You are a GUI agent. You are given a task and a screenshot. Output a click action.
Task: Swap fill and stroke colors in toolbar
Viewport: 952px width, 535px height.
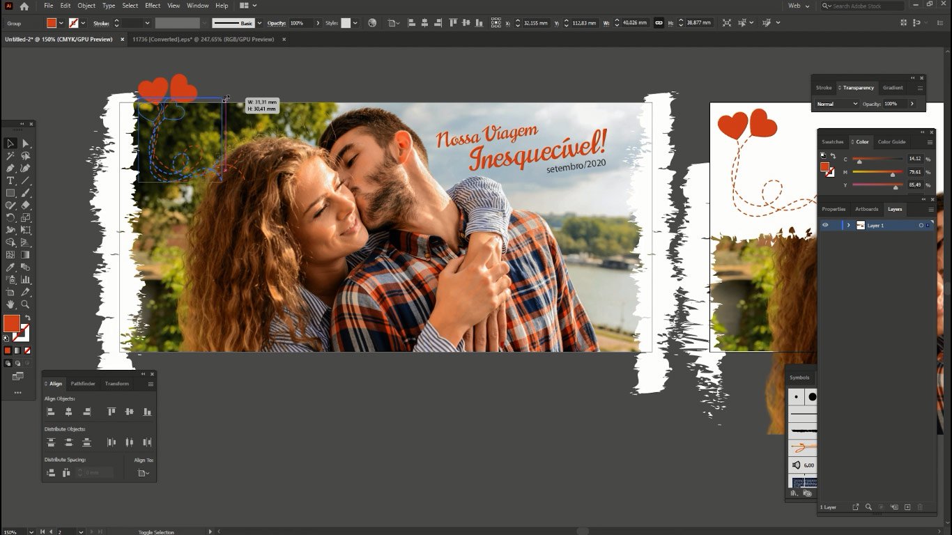(x=27, y=318)
